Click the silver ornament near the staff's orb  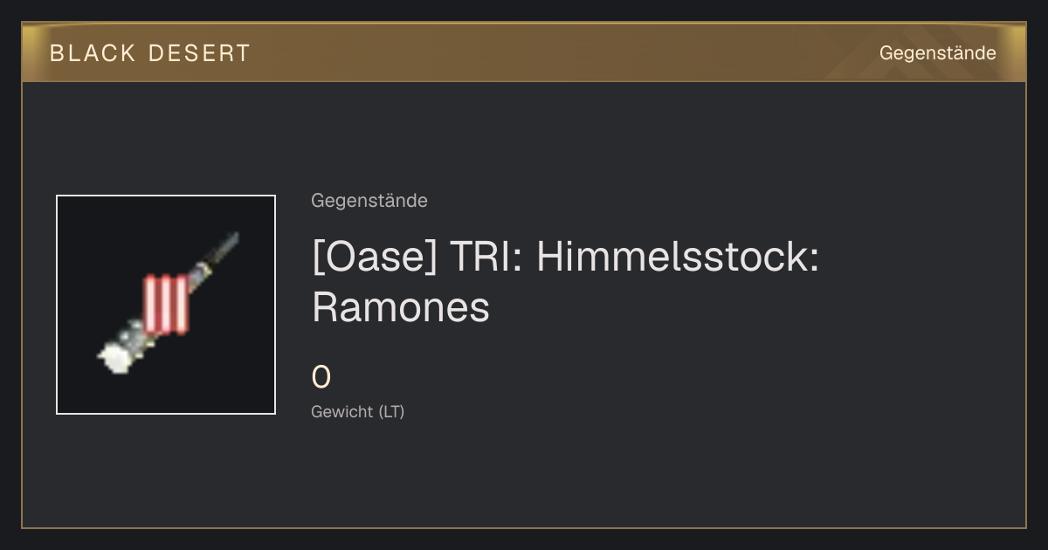click(x=134, y=335)
